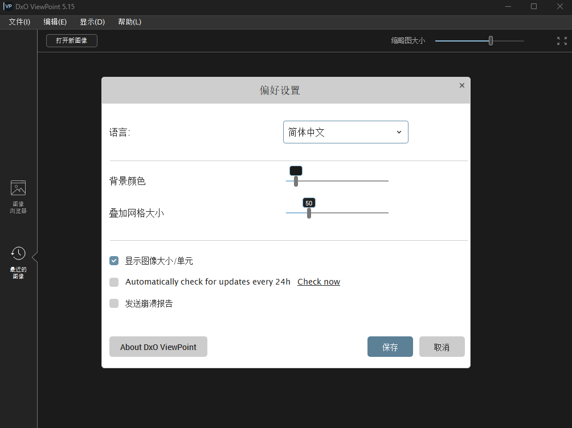
Task: Close the 偏好设置 dialog with the X
Action: [462, 85]
